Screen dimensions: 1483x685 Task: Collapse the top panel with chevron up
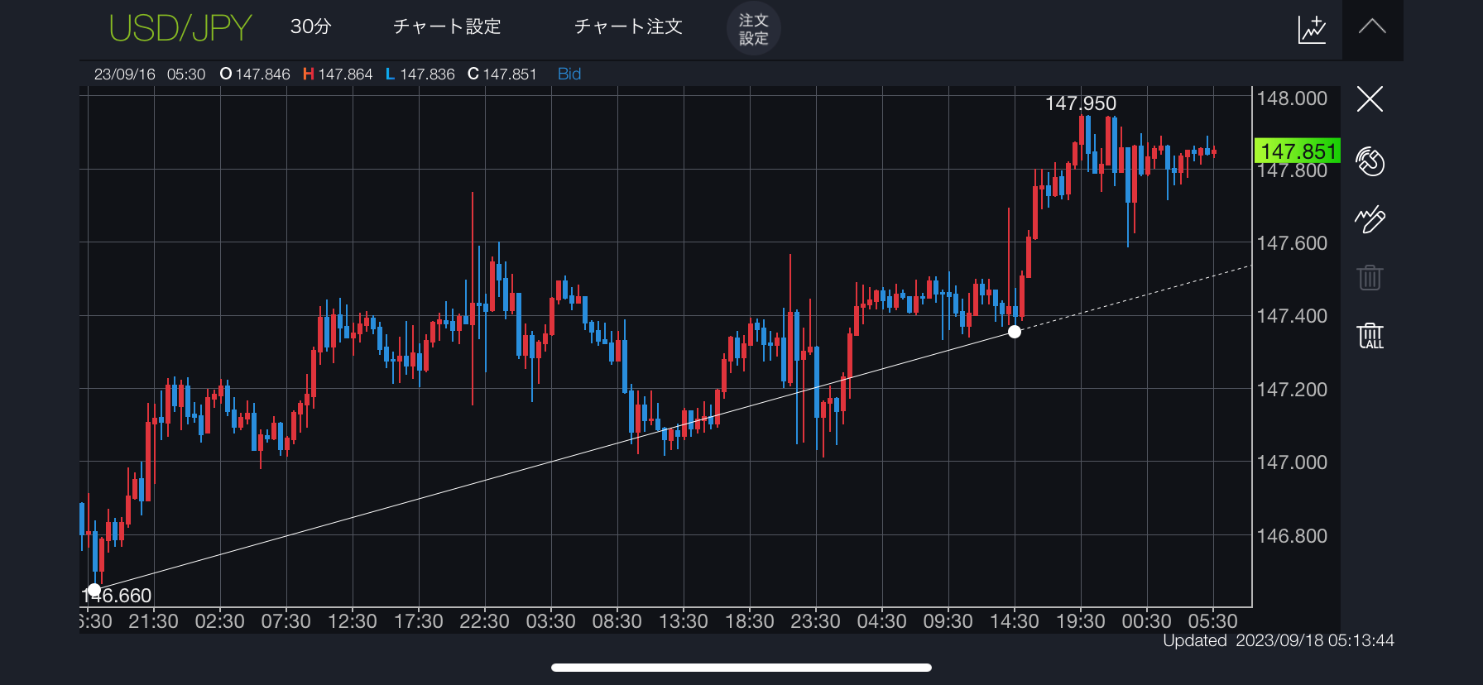coord(1372,26)
